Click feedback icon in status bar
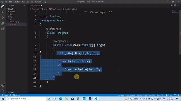 (175, 95)
